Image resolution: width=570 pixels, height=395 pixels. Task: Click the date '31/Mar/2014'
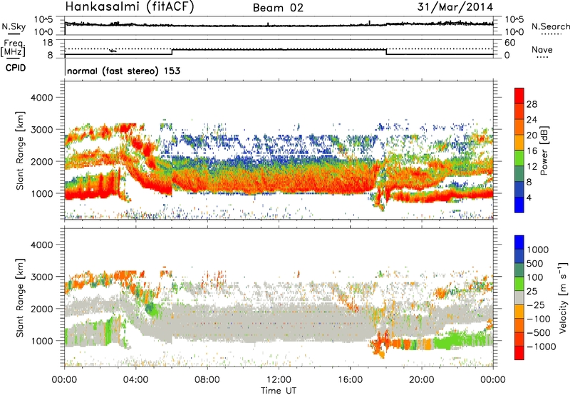click(455, 7)
